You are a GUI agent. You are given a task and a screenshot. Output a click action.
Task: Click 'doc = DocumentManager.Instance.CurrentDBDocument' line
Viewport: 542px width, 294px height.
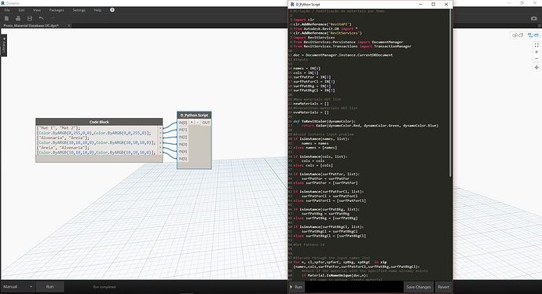click(343, 55)
